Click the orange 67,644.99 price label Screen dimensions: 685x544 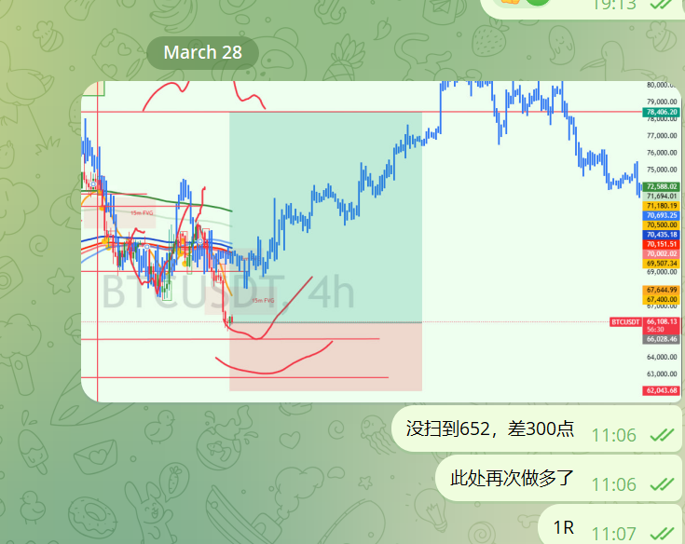point(661,290)
